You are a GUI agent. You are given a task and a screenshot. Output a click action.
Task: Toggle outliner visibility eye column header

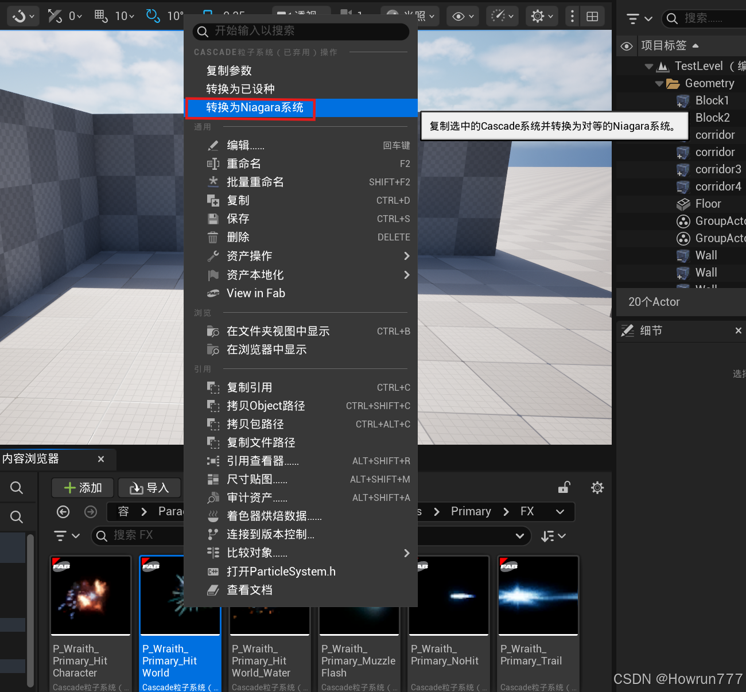tap(627, 46)
